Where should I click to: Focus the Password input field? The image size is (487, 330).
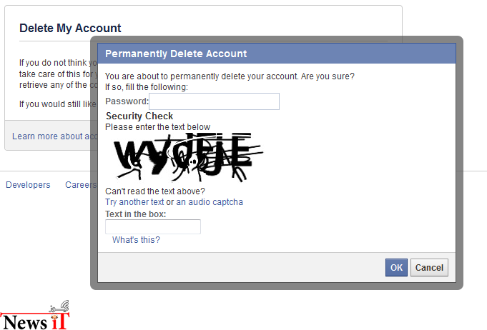coord(214,101)
